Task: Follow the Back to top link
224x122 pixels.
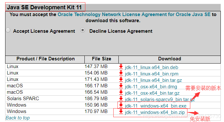Action: (18, 118)
